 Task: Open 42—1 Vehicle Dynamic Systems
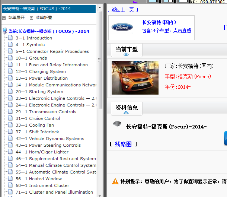tap(50, 139)
